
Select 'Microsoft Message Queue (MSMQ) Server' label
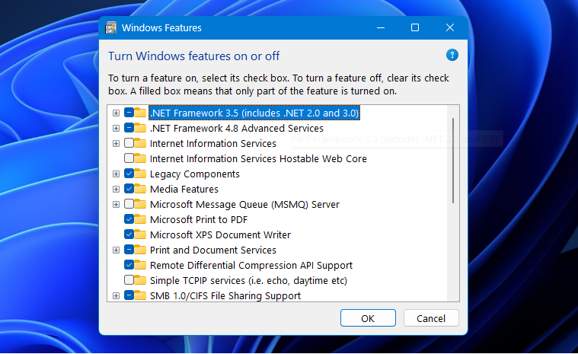[x=244, y=205]
